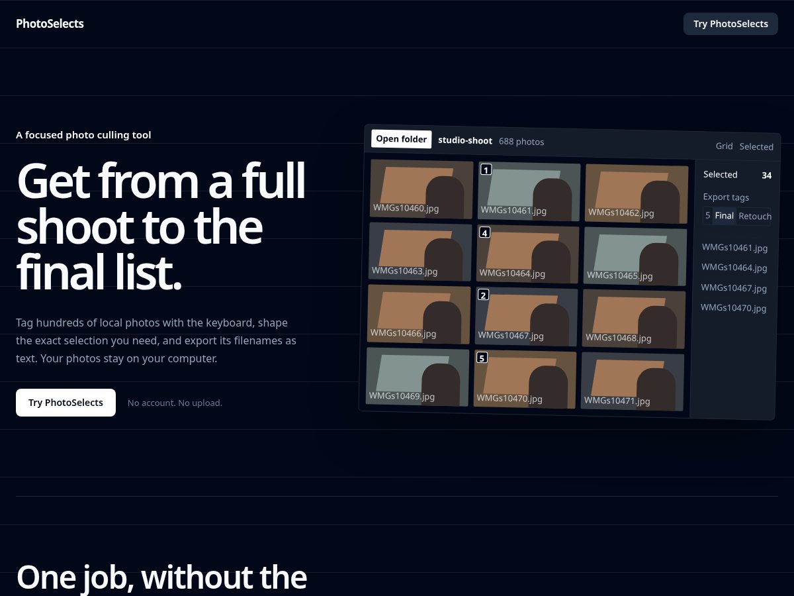794x596 pixels.
Task: Open thumbnail WMGs10470.jpg
Action: [525, 380]
